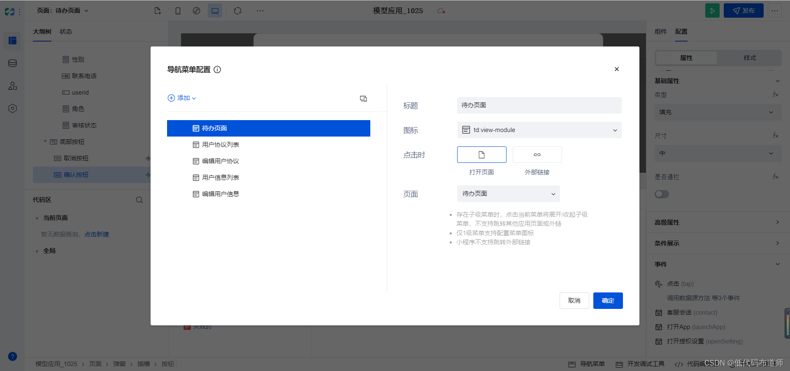Open the toolbar more options ellipsis
Image resolution: width=790 pixels, height=371 pixels.
pyautogui.click(x=260, y=11)
